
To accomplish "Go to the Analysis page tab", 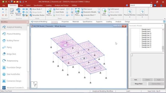I will [118, 22].
